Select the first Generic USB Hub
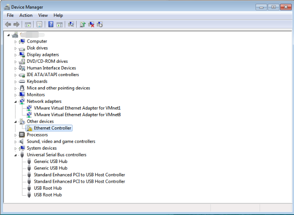The image size is (294, 215). [x=51, y=161]
